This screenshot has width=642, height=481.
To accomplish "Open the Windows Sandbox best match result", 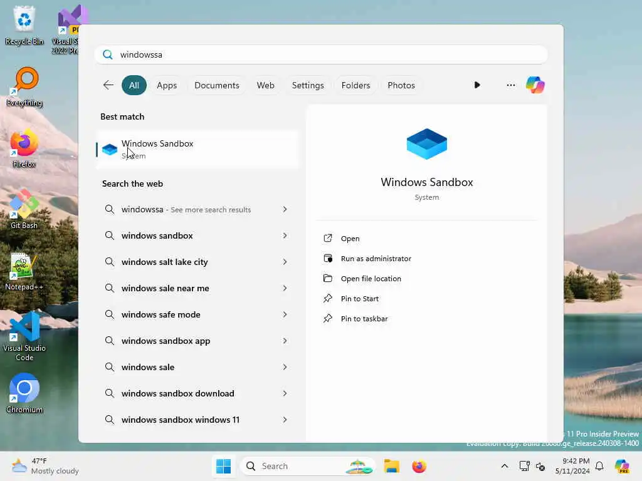I will pyautogui.click(x=197, y=149).
